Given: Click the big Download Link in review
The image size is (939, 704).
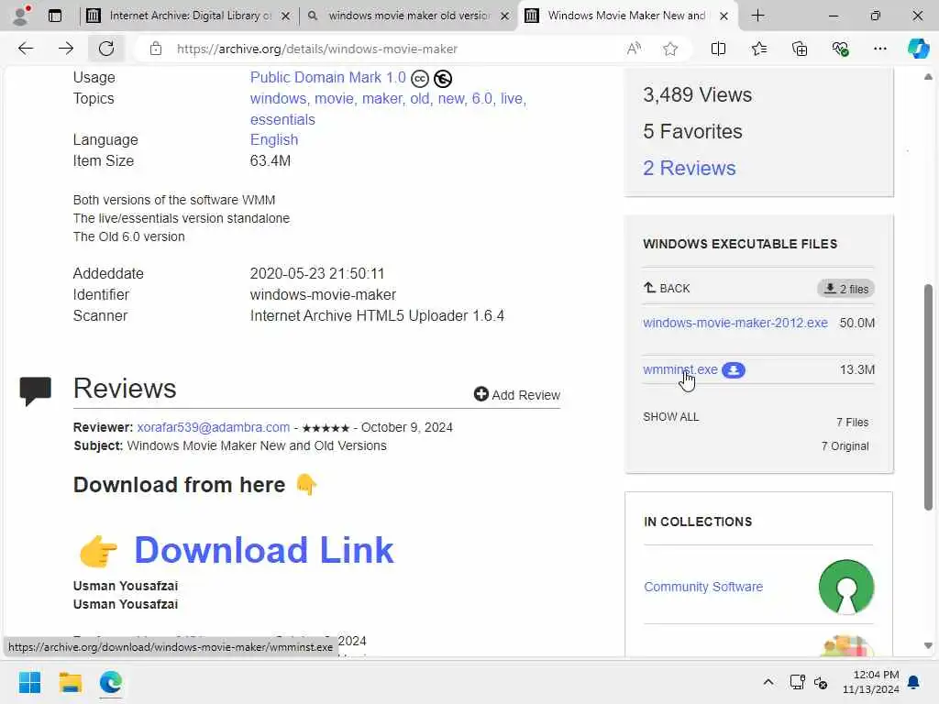Looking at the screenshot, I should point(263,550).
